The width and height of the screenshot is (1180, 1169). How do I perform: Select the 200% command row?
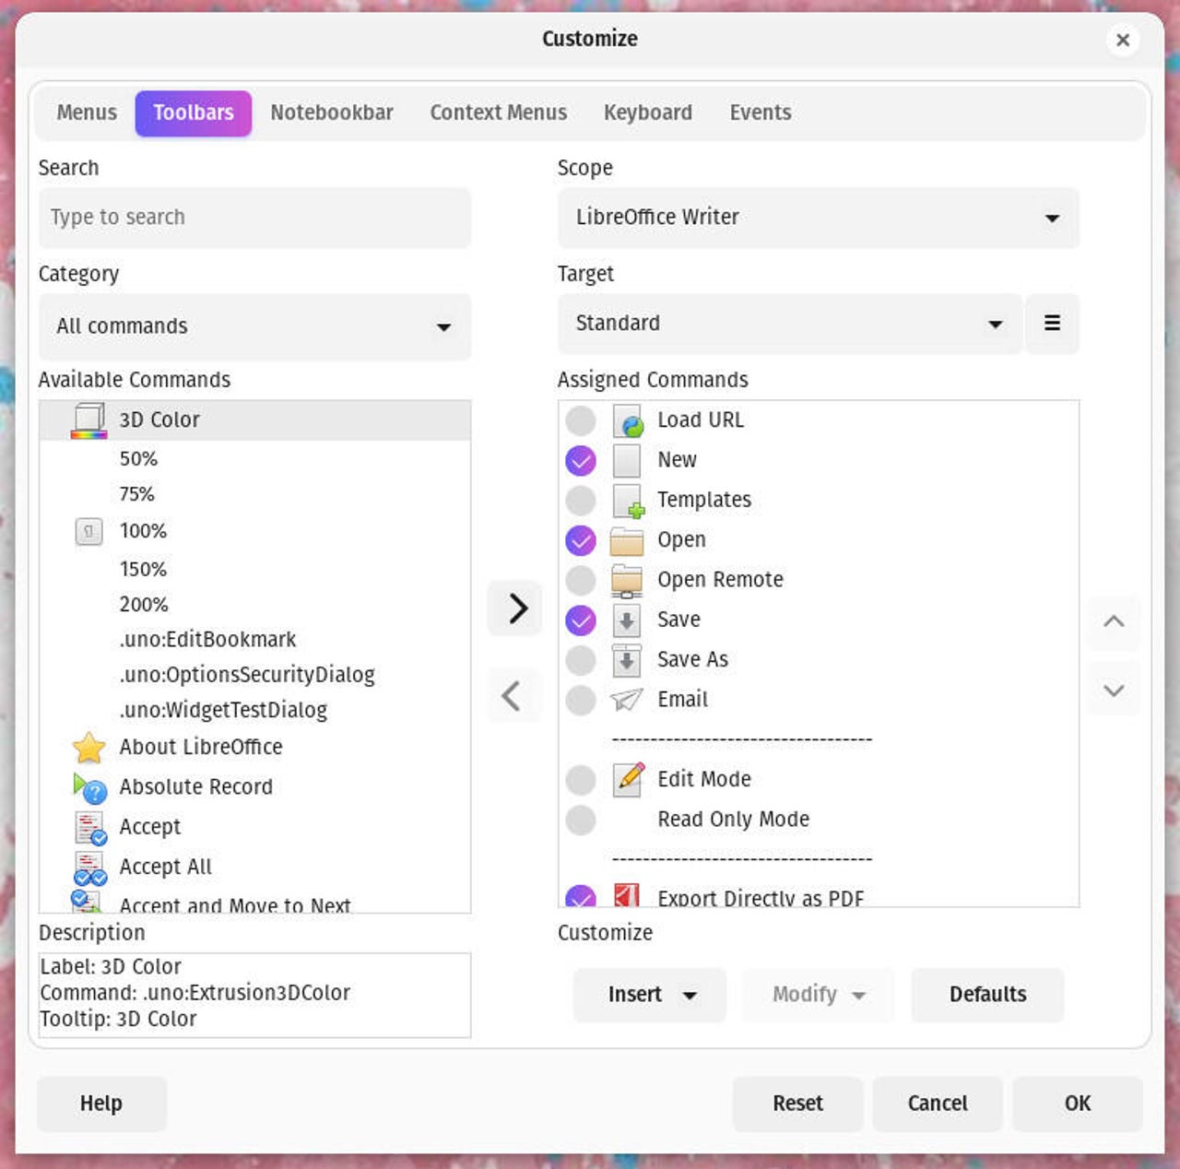pos(255,605)
